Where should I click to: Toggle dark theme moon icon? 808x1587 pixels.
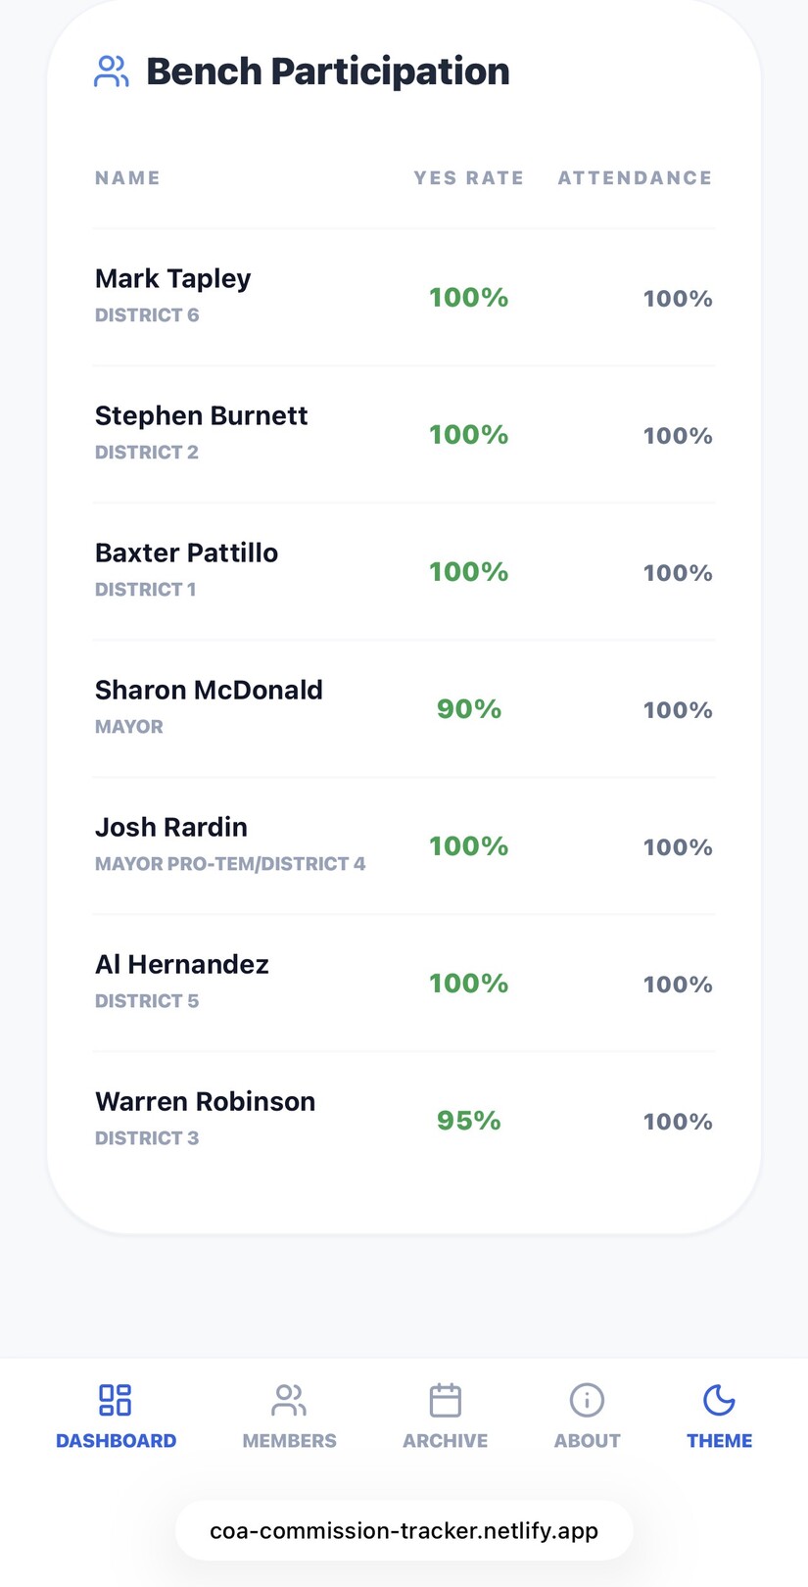coord(719,1400)
